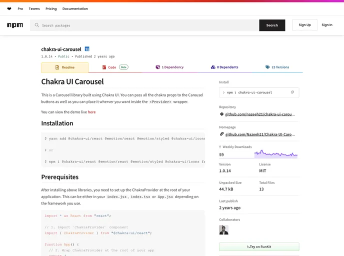Screen dimensions: 344x256
Task: Click the search magnifier icon
Action: [x=37, y=25]
